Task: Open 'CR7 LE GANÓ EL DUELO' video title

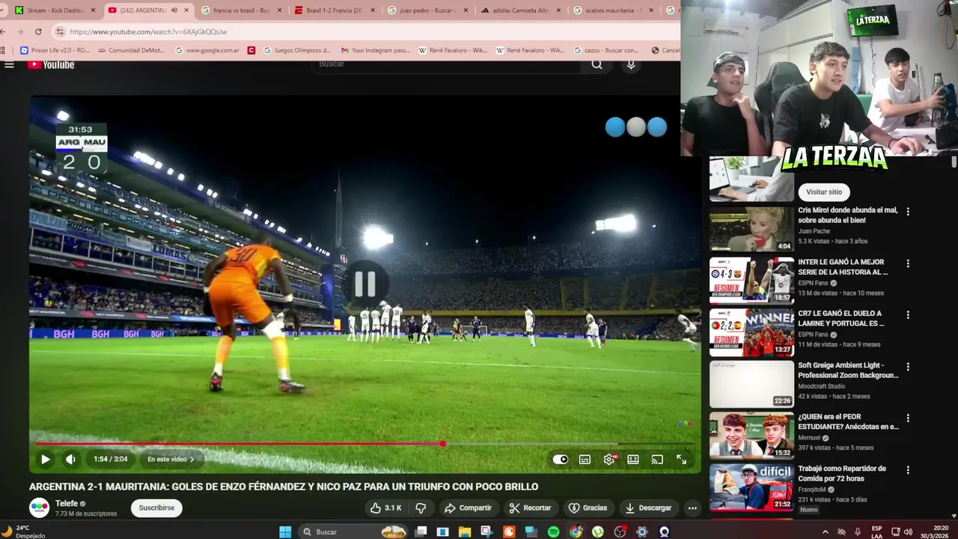Action: 841,318
